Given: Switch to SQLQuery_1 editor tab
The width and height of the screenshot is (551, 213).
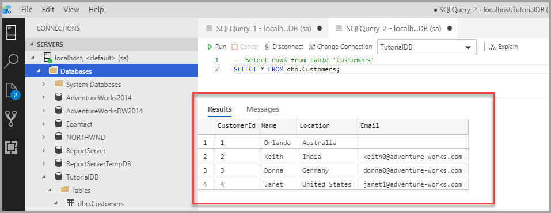Looking at the screenshot, I should click(264, 29).
